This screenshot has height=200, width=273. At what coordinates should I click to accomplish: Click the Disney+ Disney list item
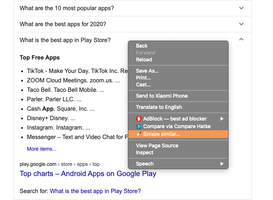coord(51,118)
